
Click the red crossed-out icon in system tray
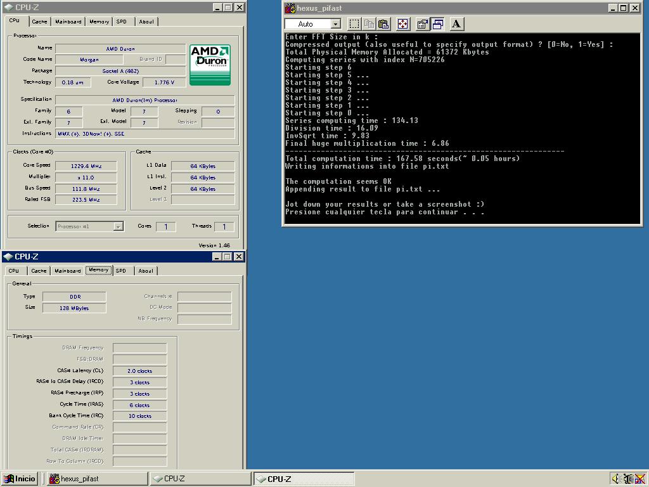click(640, 479)
